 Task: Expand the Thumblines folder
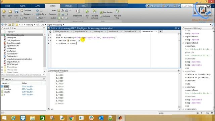pyautogui.click(x=2, y=67)
